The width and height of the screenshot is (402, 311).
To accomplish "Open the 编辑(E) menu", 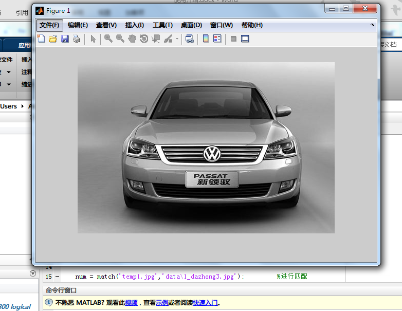I will (78, 25).
